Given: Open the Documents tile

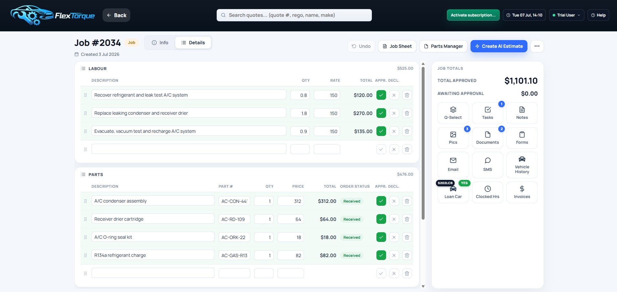Looking at the screenshot, I should click(488, 138).
